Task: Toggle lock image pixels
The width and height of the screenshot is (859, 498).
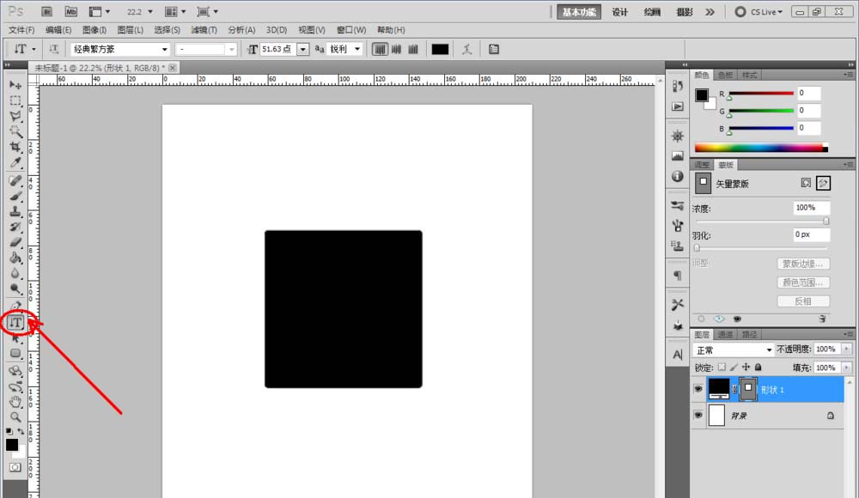Action: coord(734,367)
